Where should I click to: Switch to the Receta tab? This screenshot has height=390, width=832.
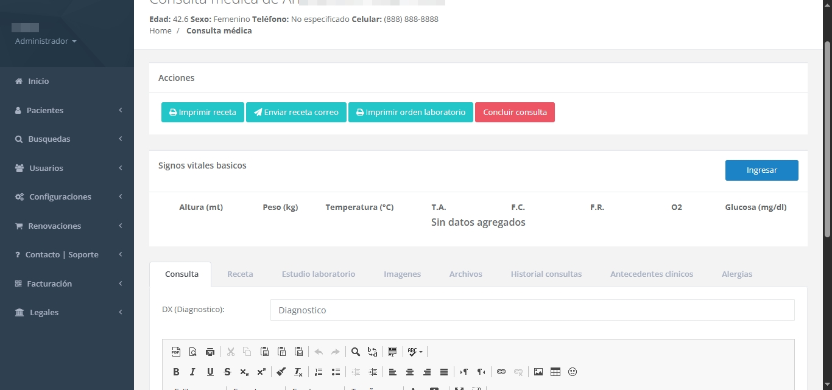(x=240, y=274)
